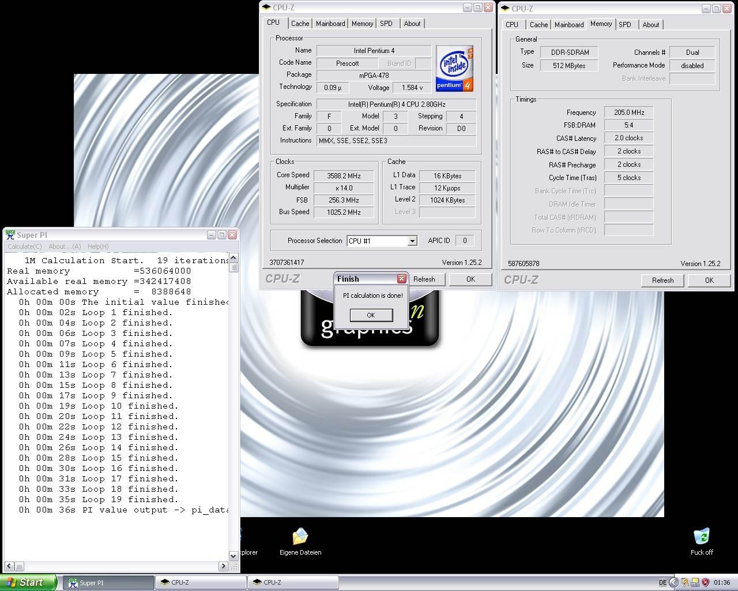Click Super PI vertical scrollbar up arrow

(234, 258)
